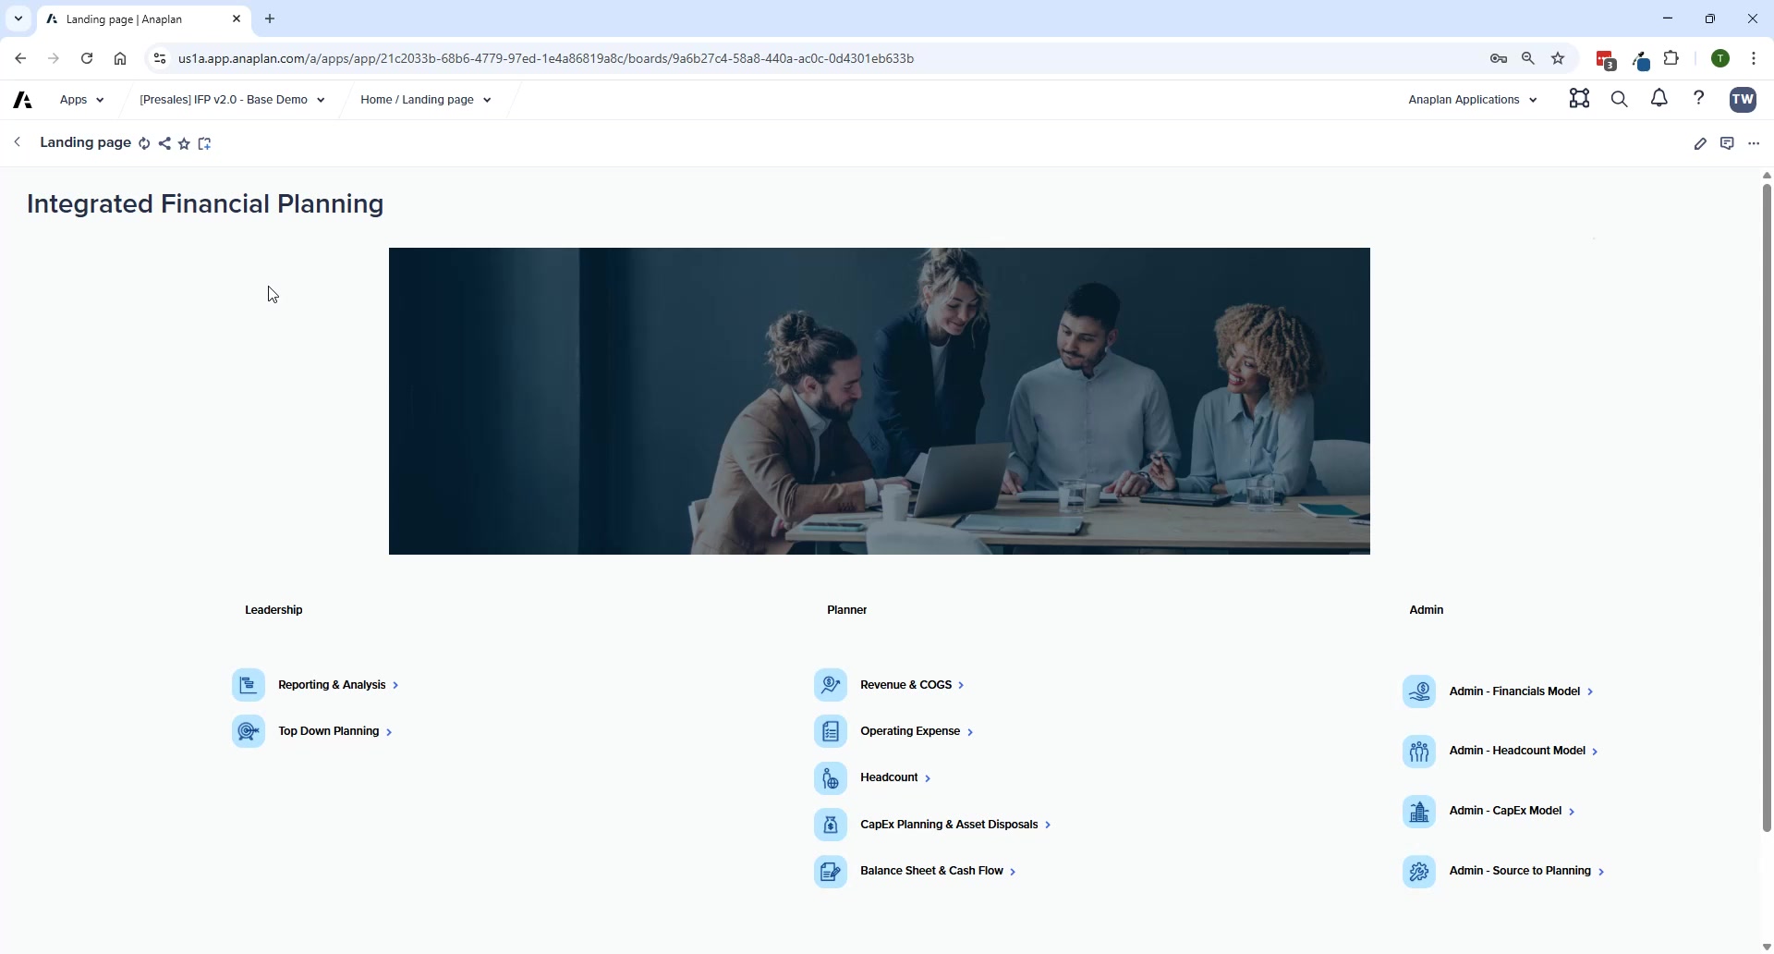Go back using the page back chevron
The width and height of the screenshot is (1774, 954).
17,142
